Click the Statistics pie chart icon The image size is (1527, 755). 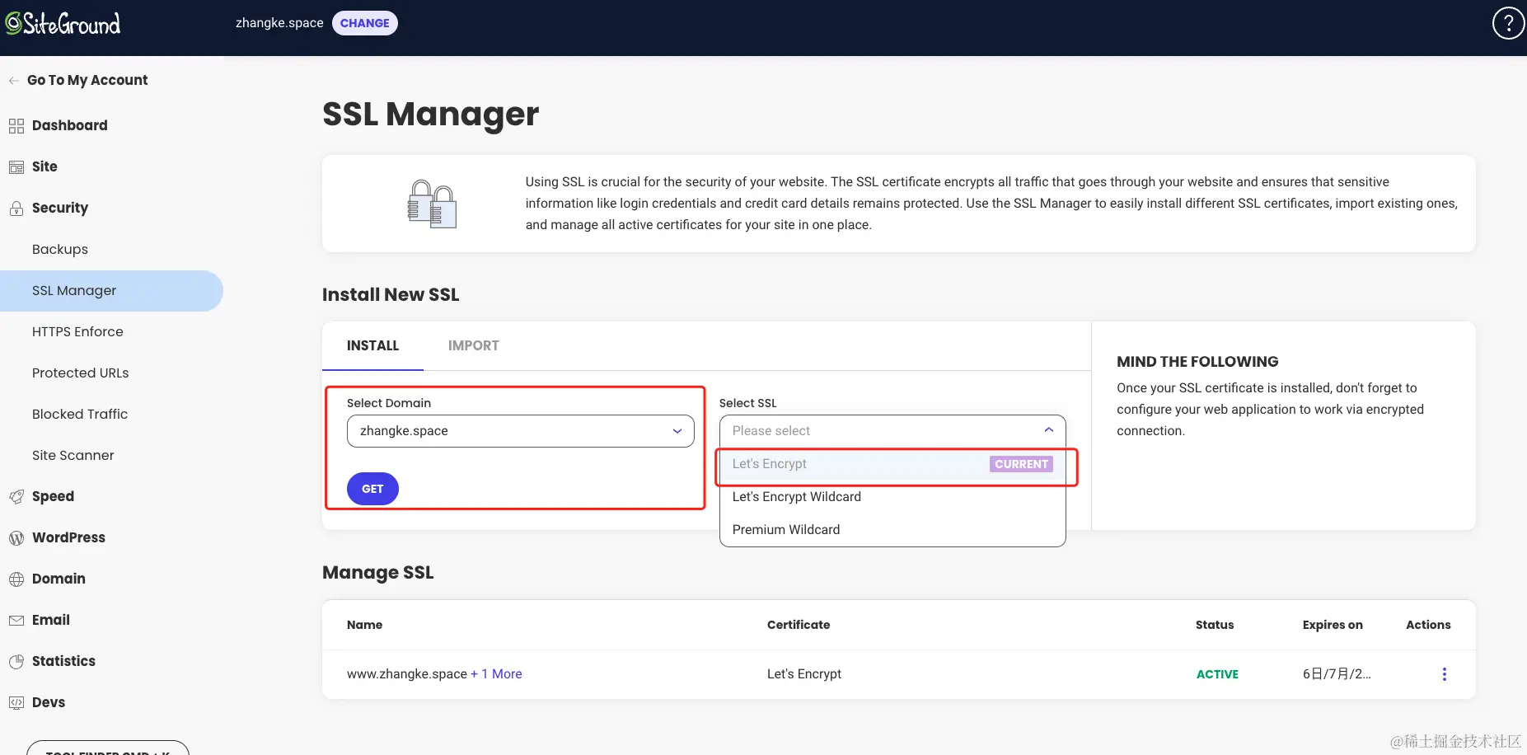click(x=16, y=661)
